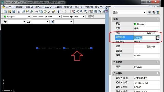Click the 线型比例 12.0000 input field

[145, 38]
